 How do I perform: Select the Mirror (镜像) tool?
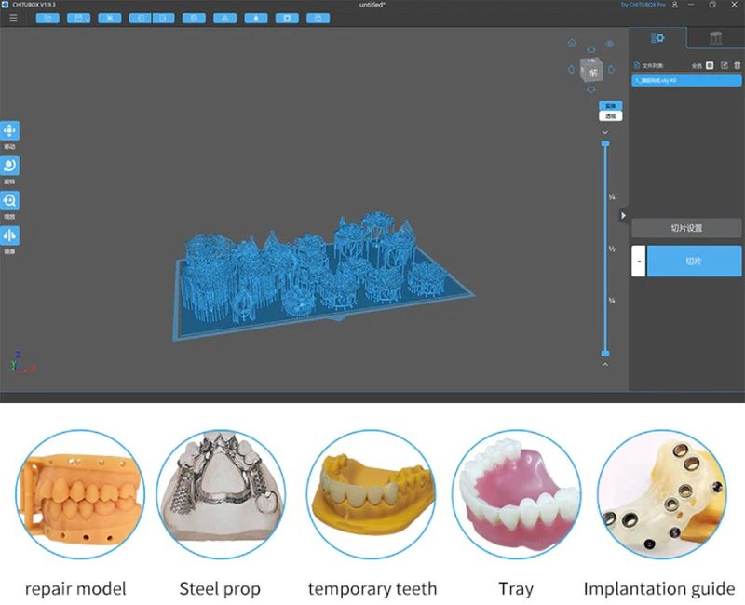pyautogui.click(x=10, y=235)
